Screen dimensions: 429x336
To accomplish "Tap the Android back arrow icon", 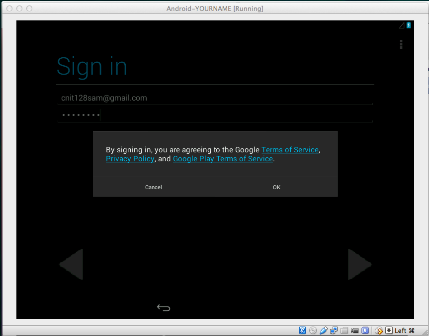I will pyautogui.click(x=164, y=308).
